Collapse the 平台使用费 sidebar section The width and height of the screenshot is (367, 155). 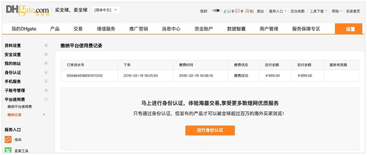(x=46, y=99)
